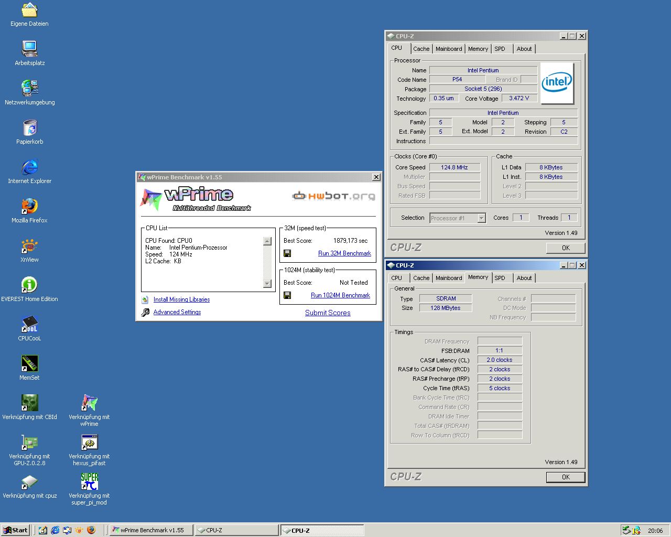Viewport: 671px width, 537px height.
Task: Click save icon beside 1024M benchmark
Action: [x=287, y=295]
